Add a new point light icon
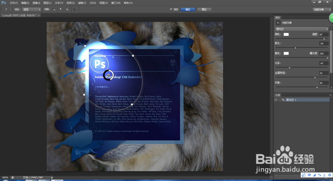Viewport: 333px width, 181px height. tap(61, 9)
